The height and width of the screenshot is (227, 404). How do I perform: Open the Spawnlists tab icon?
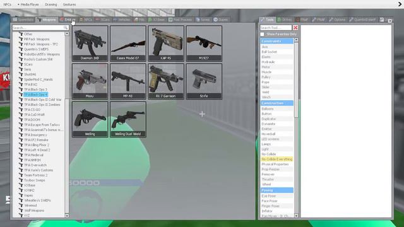click(x=15, y=20)
